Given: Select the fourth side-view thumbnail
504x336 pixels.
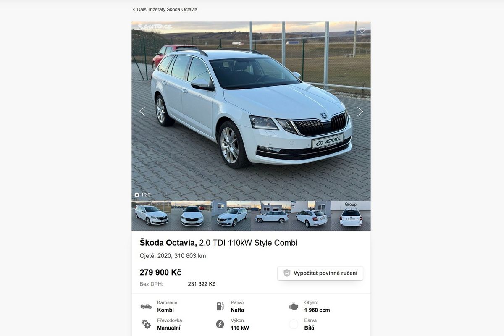Looking at the screenshot, I should [271, 215].
